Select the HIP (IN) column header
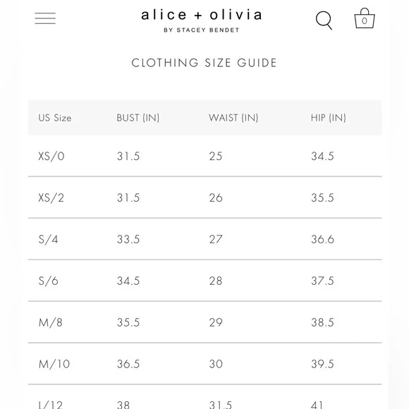Image resolution: width=409 pixels, height=409 pixels. coord(329,118)
